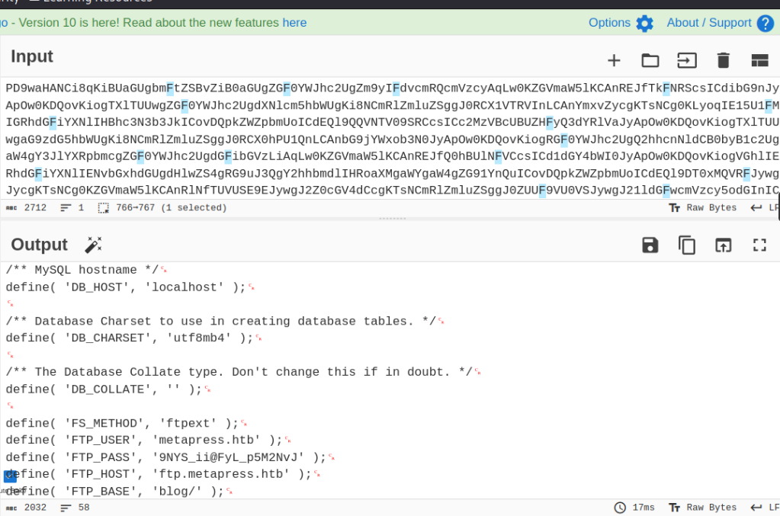Save output to file with the floppy icon
The height and width of the screenshot is (516, 780).
(650, 245)
